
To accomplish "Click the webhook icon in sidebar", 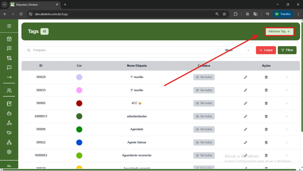I will (x=9, y=123).
